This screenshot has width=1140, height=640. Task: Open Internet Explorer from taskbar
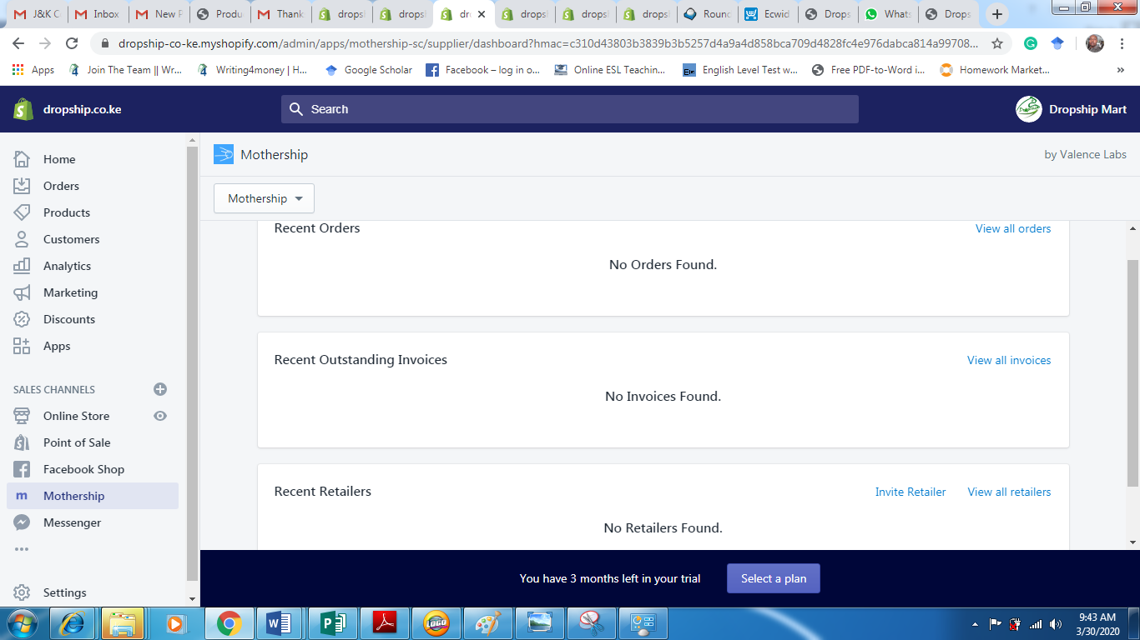[x=71, y=623]
